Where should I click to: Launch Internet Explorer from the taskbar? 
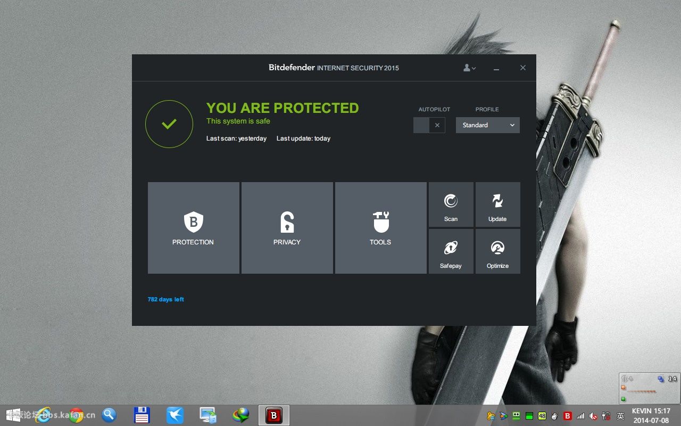point(43,415)
